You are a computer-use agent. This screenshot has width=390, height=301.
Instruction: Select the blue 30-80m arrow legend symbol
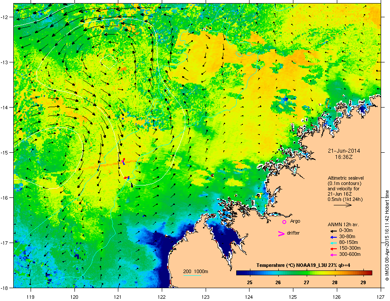(334, 237)
